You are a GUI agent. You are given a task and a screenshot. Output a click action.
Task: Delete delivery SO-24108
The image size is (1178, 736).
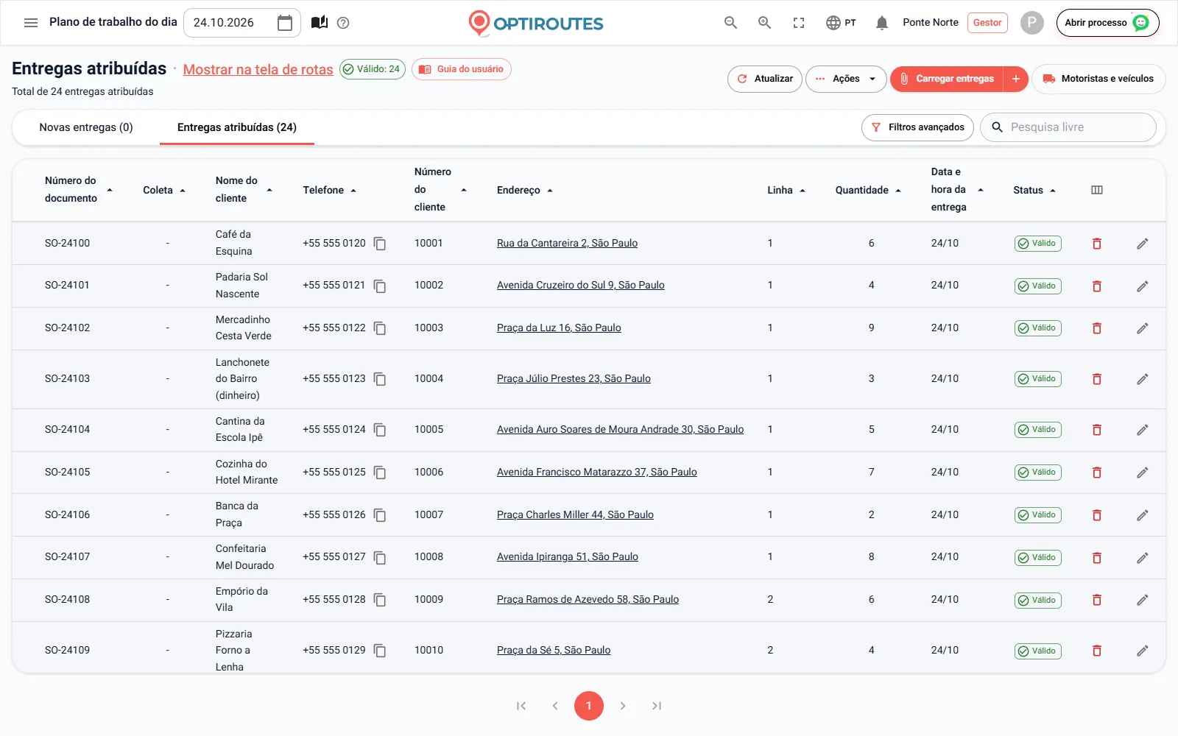(1097, 600)
